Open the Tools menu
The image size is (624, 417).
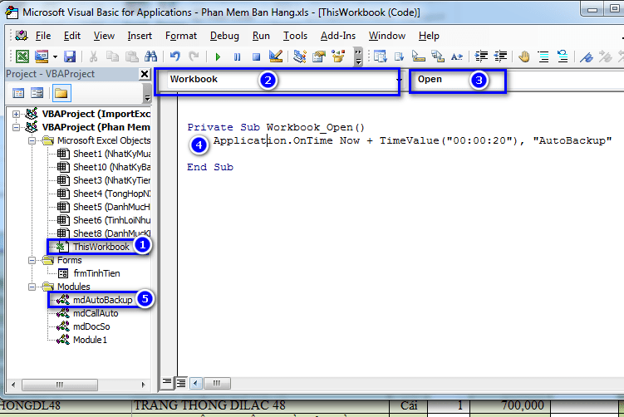coord(295,36)
